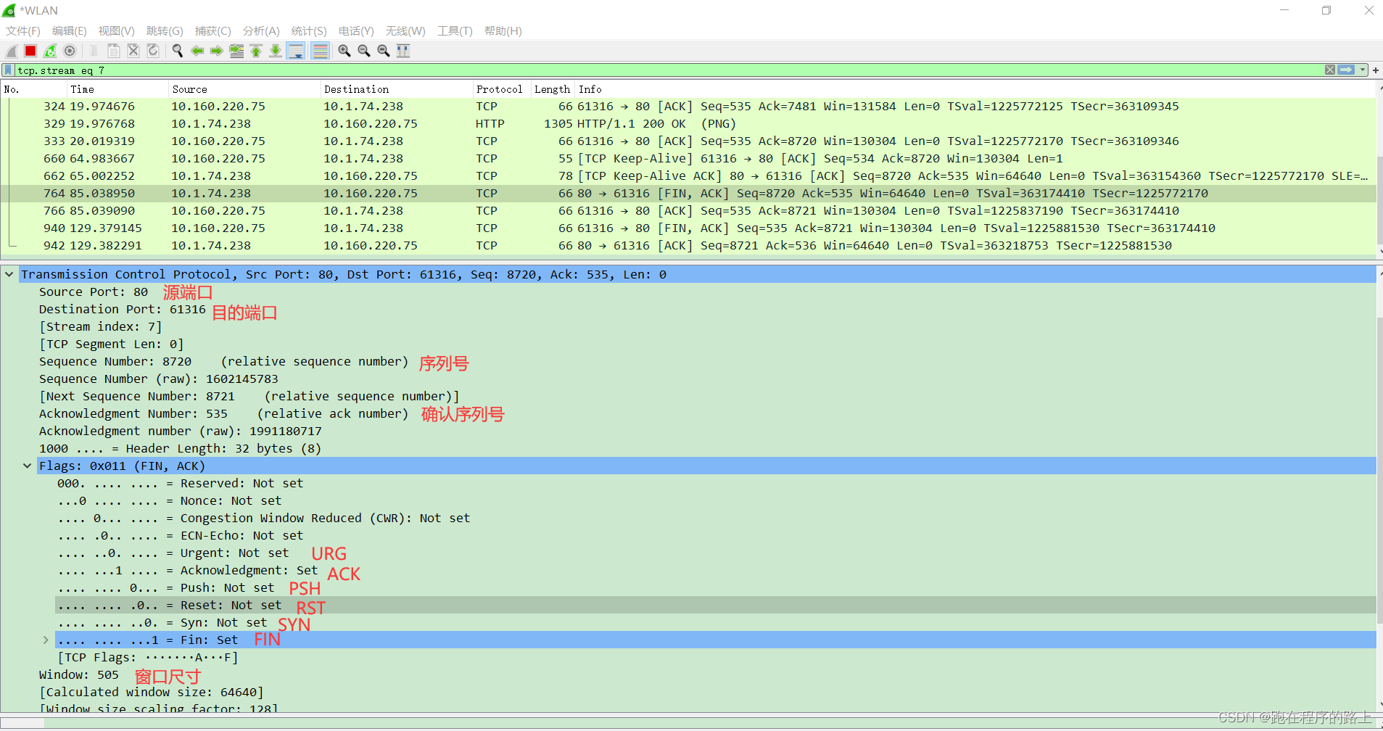Sort by the Time column header
Screen dimensions: 1383x731
[117, 89]
